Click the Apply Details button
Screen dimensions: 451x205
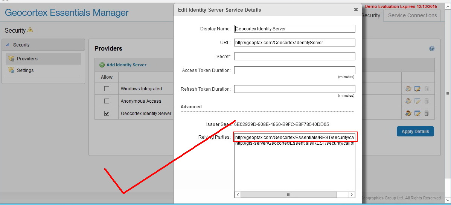(x=415, y=132)
